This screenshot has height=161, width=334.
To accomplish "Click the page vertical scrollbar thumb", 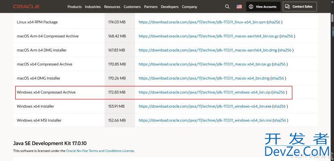I will tap(332, 18).
